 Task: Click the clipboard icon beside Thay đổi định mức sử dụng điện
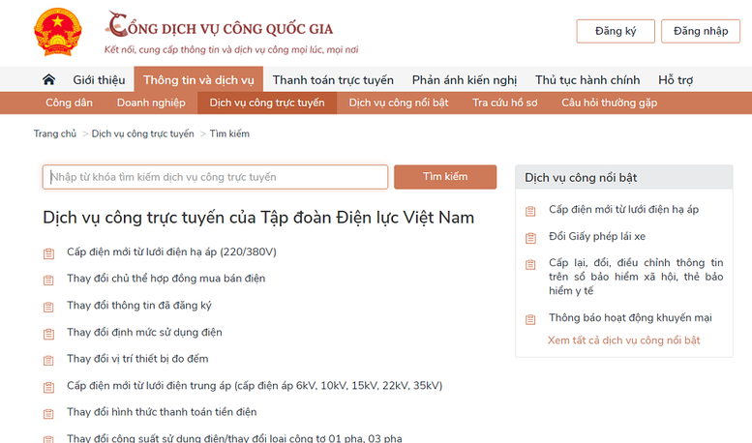[48, 334]
